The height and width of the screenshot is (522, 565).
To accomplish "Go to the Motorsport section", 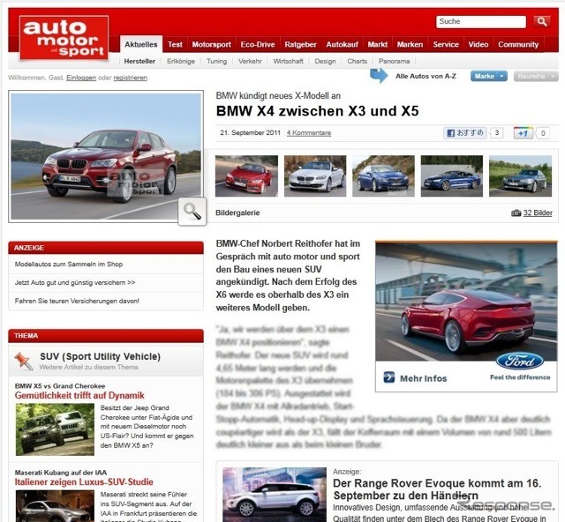I will 212,45.
